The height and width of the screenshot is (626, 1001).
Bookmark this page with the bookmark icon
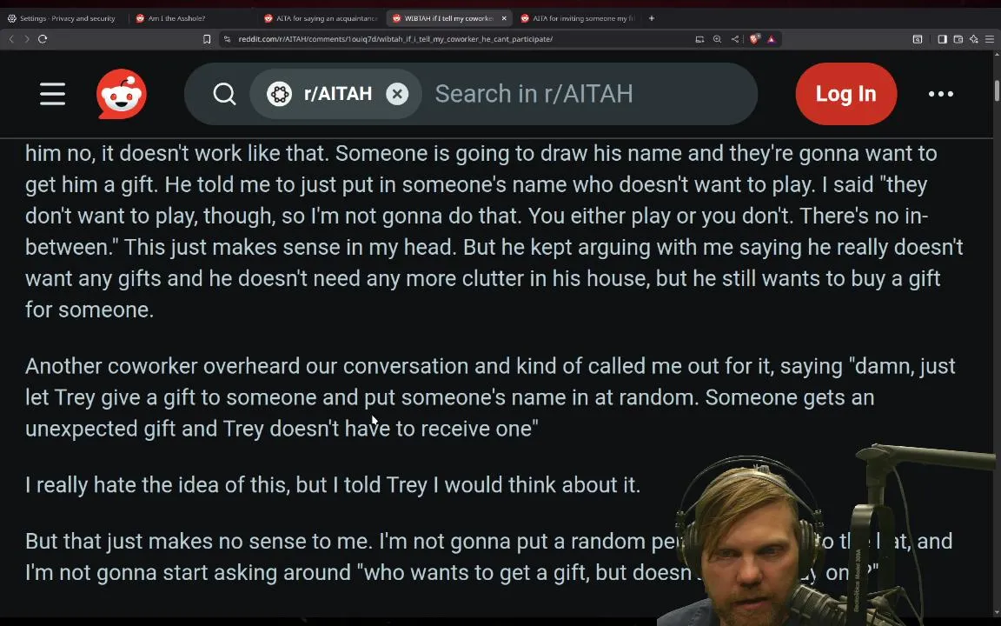(x=207, y=39)
